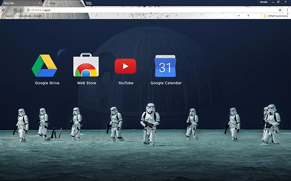Click the Google Calendar label text

pyautogui.click(x=166, y=83)
